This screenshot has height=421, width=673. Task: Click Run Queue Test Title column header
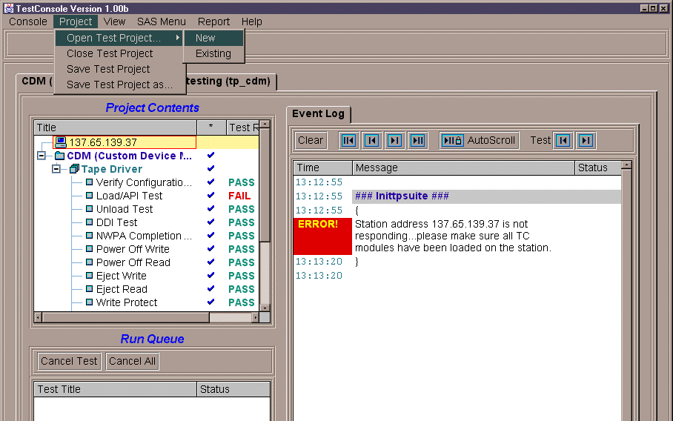coord(115,389)
